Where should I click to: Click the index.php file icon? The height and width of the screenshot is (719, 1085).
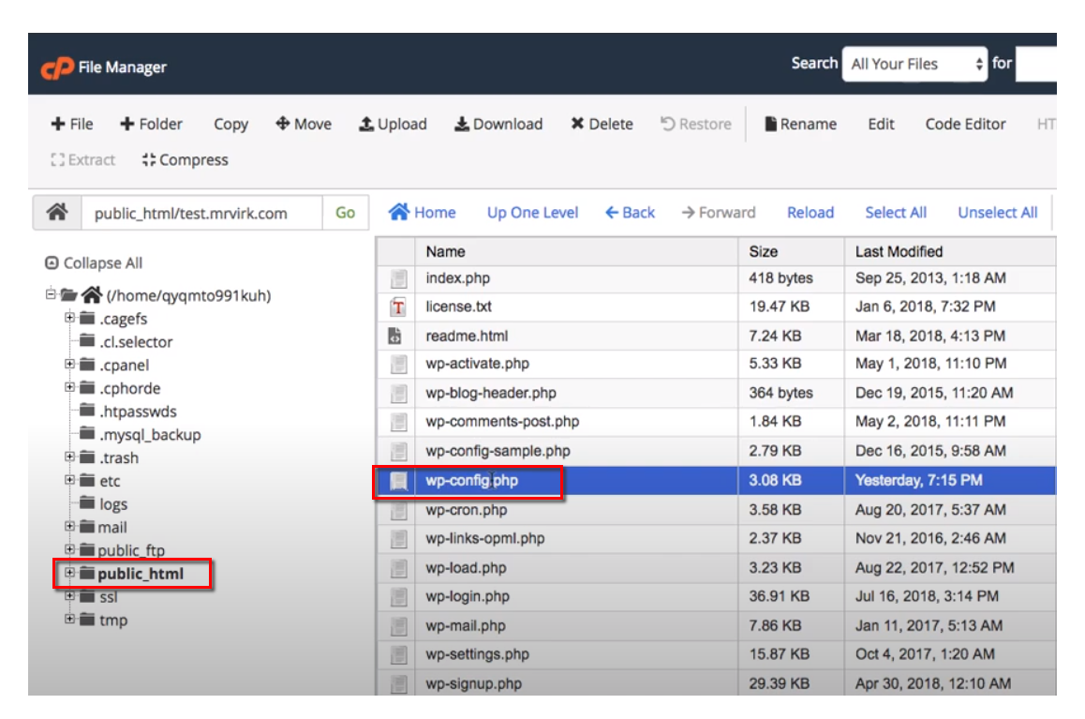pos(398,278)
